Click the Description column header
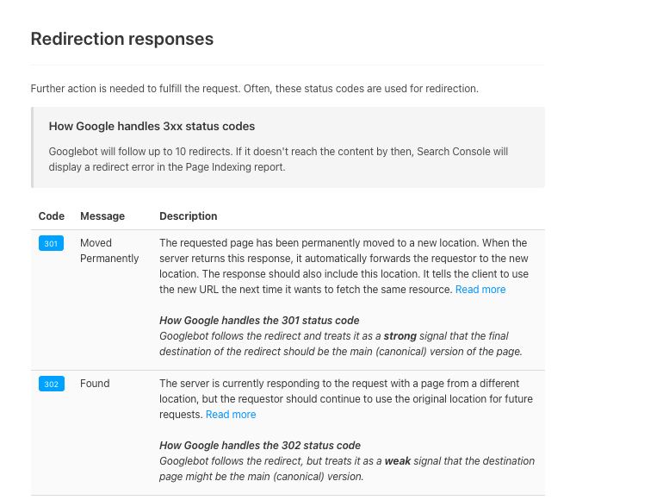Image resolution: width=663 pixels, height=500 pixels. [x=189, y=216]
